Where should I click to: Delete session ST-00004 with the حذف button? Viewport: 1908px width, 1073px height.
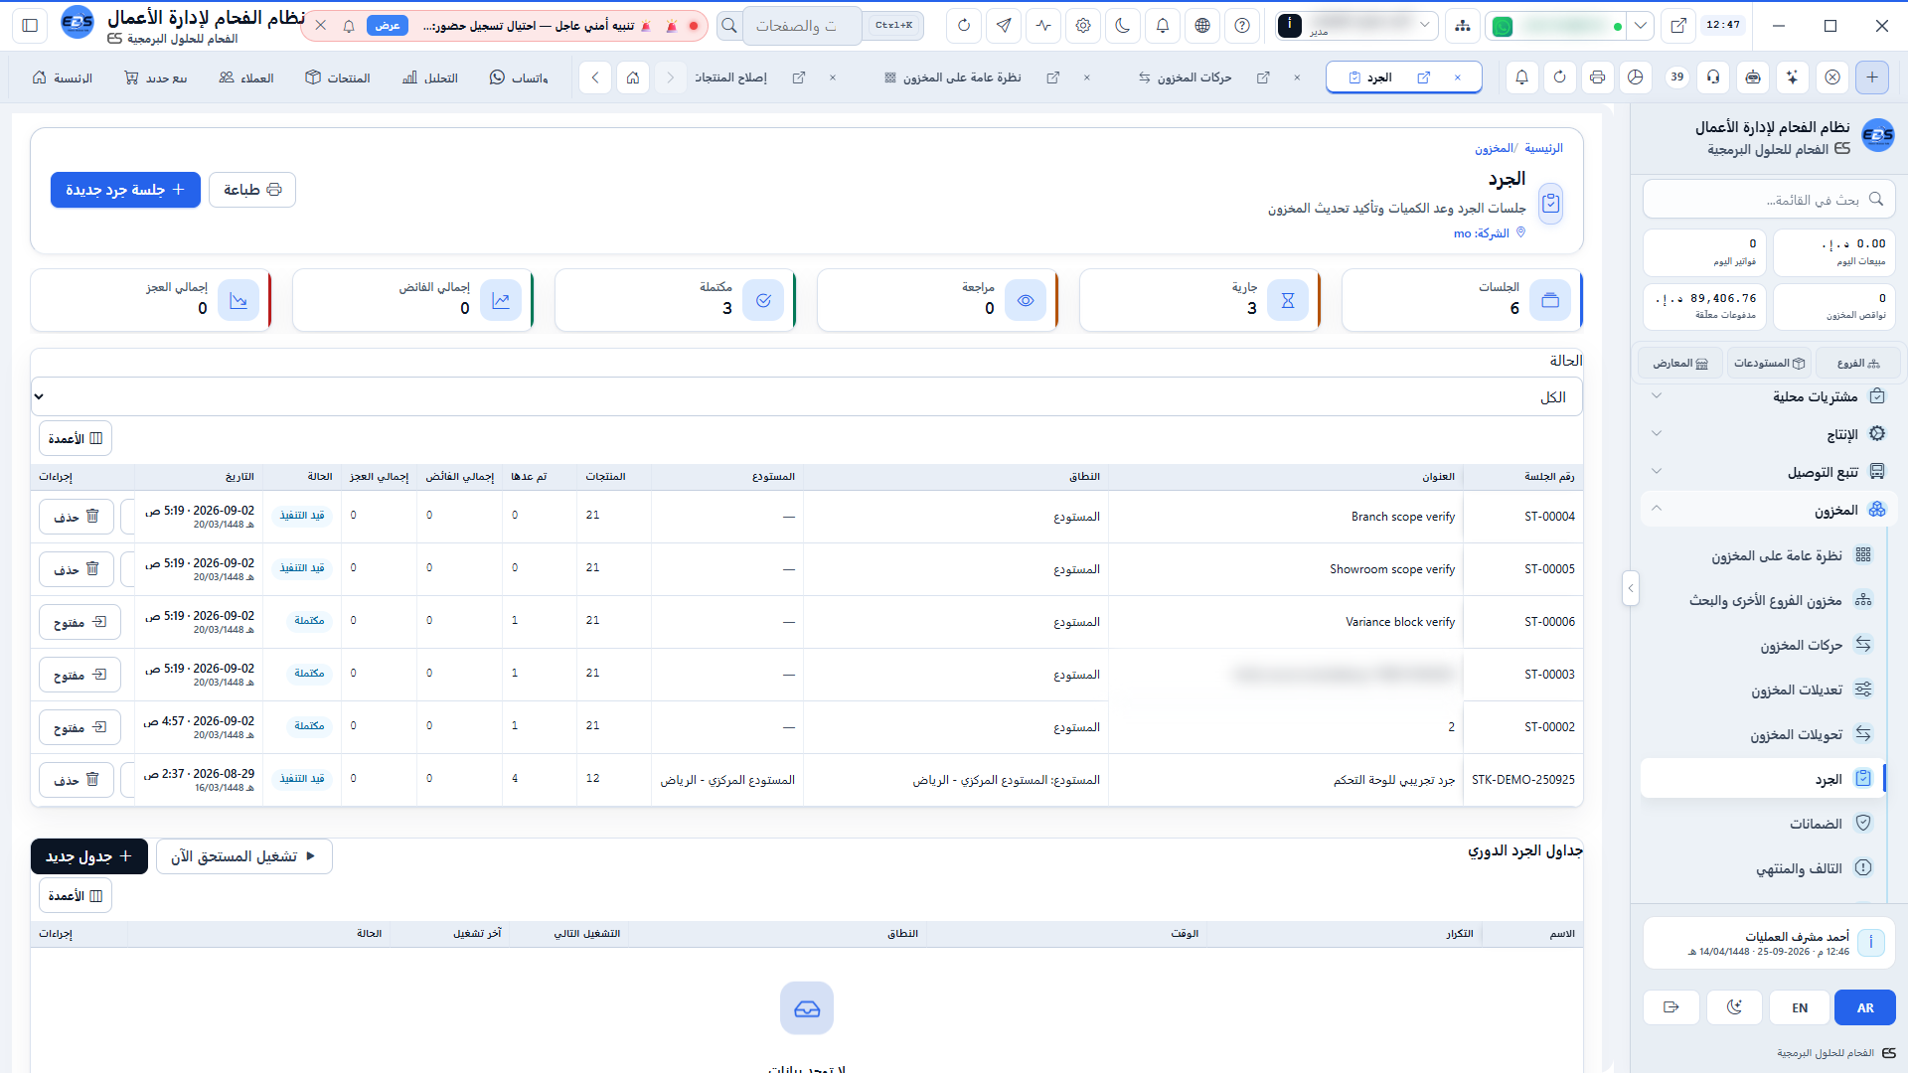pos(77,517)
